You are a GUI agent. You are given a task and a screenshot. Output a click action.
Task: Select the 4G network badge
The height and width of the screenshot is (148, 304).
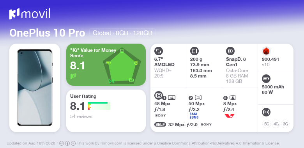[x=276, y=124]
